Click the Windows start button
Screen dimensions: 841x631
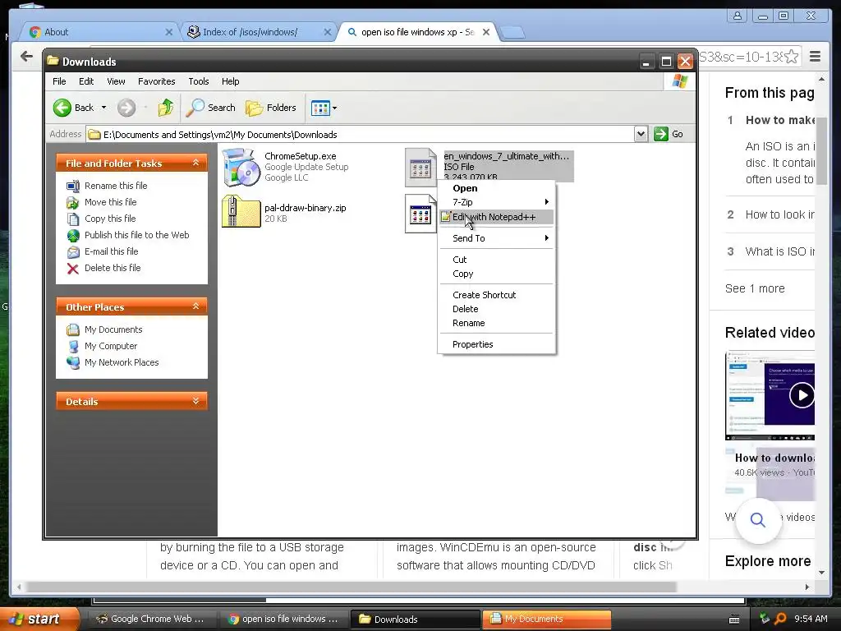coord(41,619)
